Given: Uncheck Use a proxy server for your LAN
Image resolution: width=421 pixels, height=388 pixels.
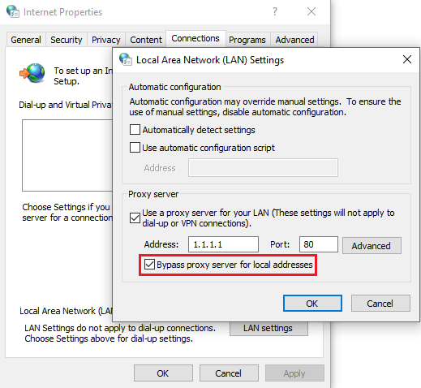Looking at the screenshot, I should 135,218.
